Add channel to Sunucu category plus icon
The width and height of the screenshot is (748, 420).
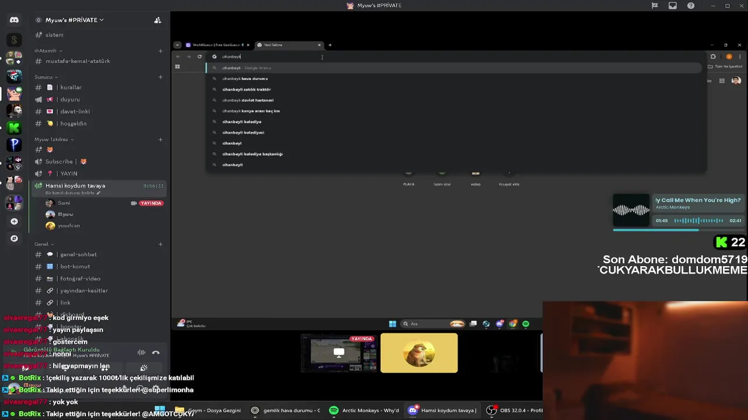point(161,77)
